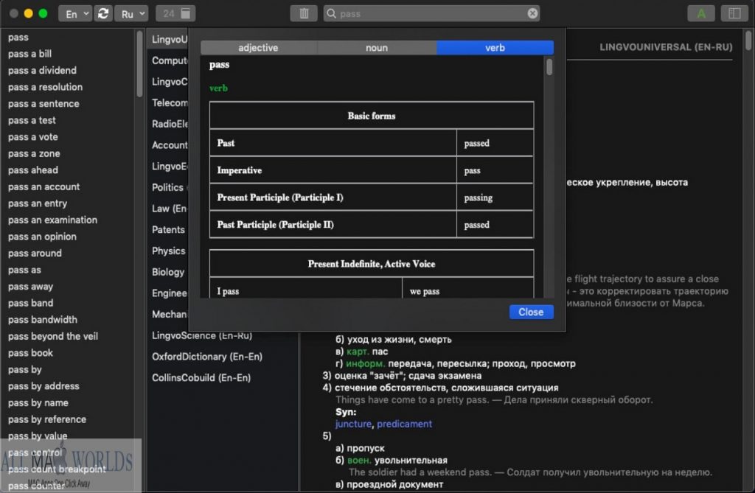Viewport: 755px width, 493px height.
Task: Clear the search field with X icon
Action: click(532, 13)
